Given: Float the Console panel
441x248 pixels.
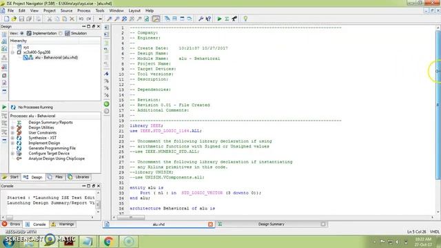Looking at the screenshot, I should 94,186.
